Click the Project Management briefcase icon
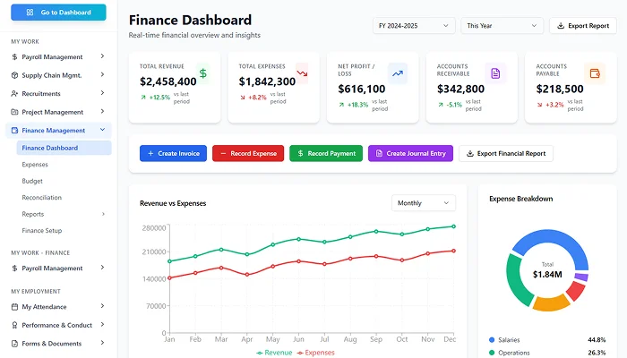Image resolution: width=627 pixels, height=358 pixels. tap(14, 112)
